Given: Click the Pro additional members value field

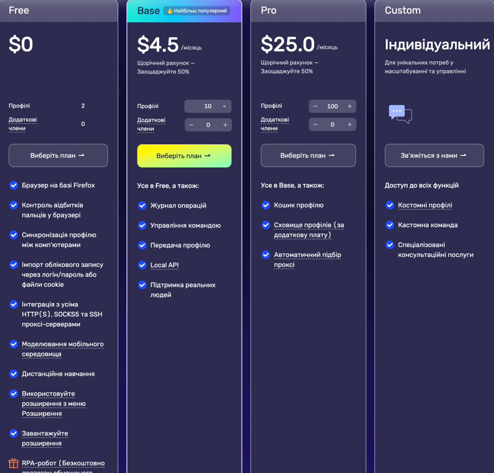Looking at the screenshot, I should (x=332, y=125).
